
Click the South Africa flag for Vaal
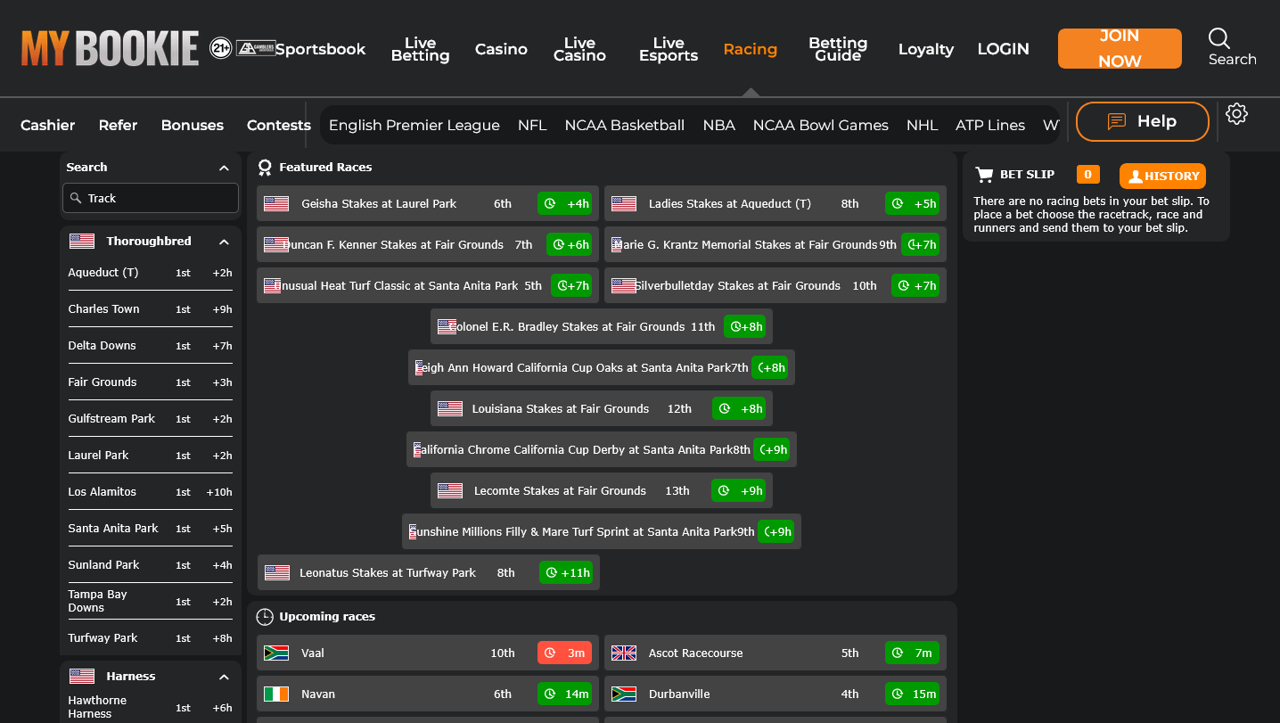(x=276, y=653)
